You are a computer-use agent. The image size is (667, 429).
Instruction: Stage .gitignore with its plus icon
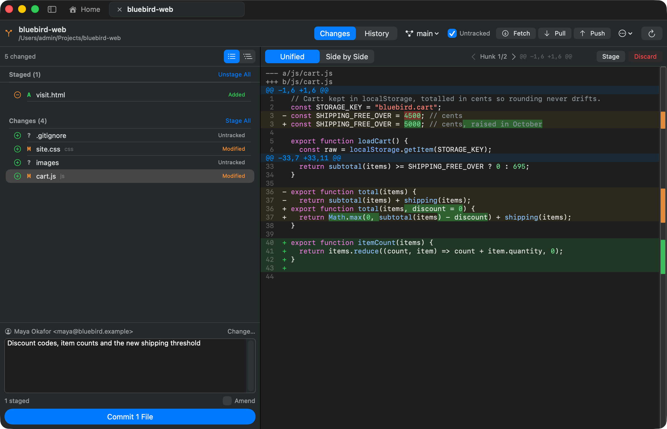pos(18,135)
